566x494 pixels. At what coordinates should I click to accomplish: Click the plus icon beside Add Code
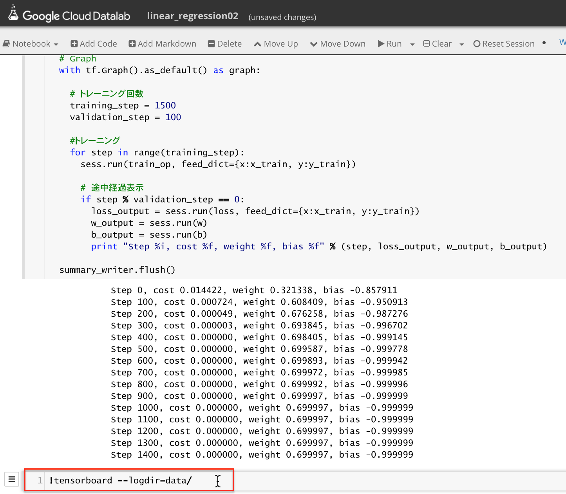tap(74, 44)
